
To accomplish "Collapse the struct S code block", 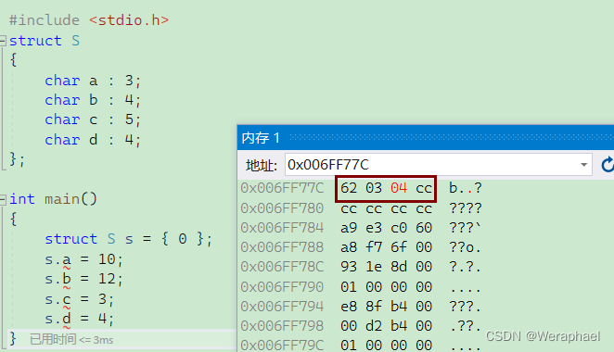I will click(3, 41).
